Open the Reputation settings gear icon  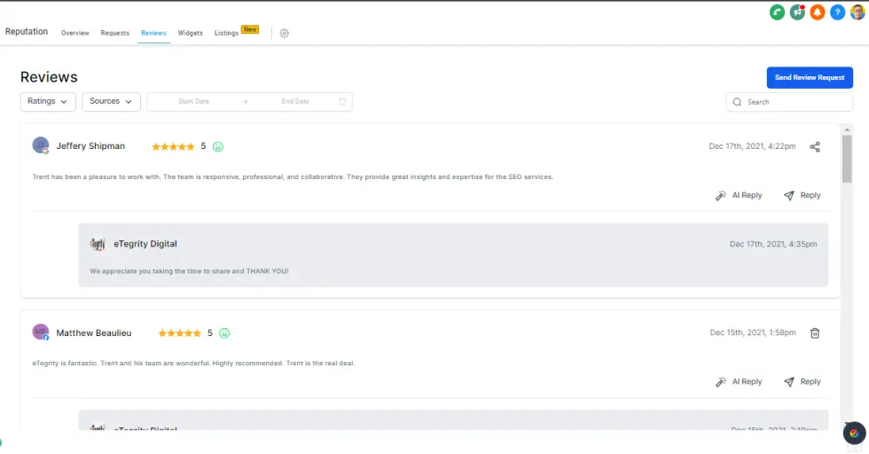[x=285, y=34]
